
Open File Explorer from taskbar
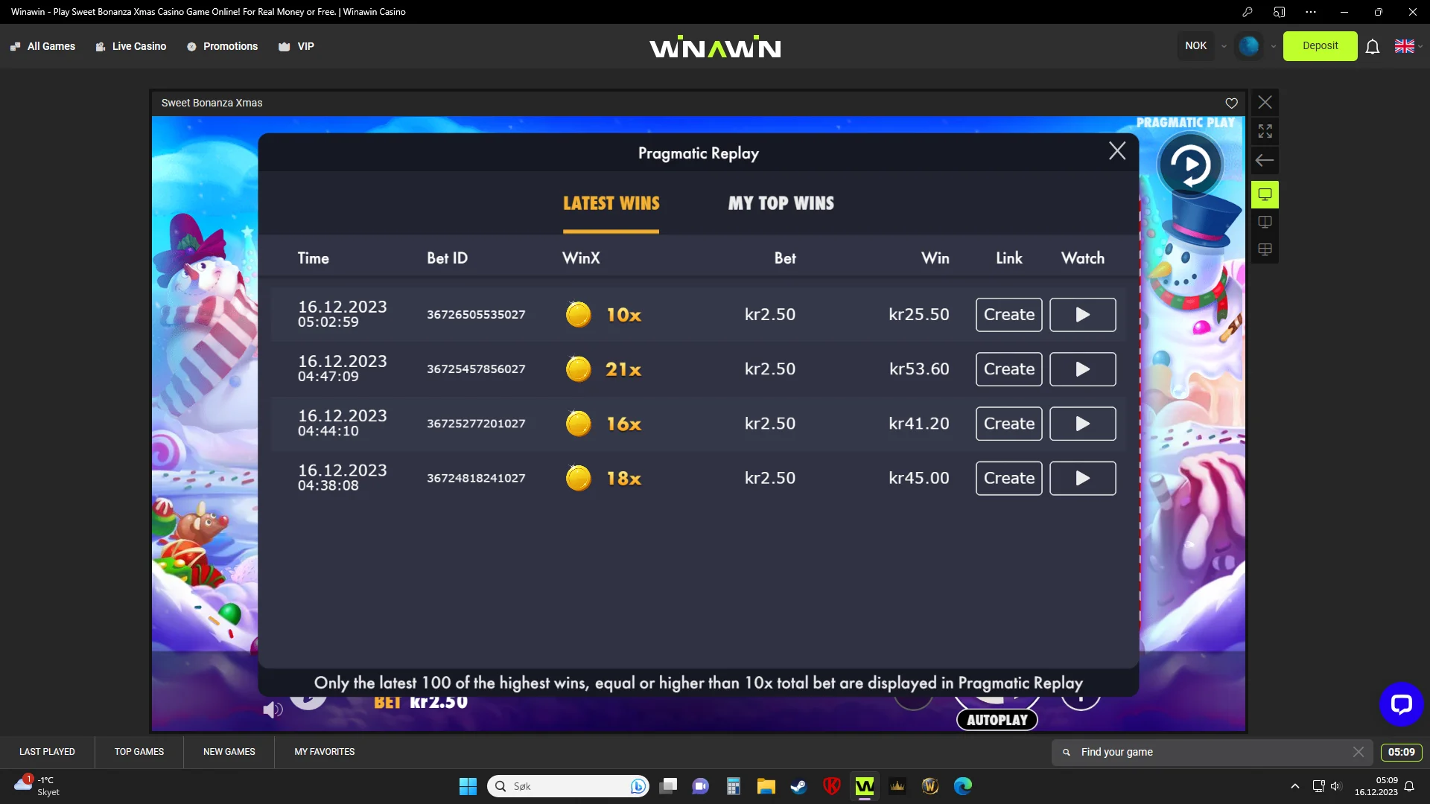point(766,786)
